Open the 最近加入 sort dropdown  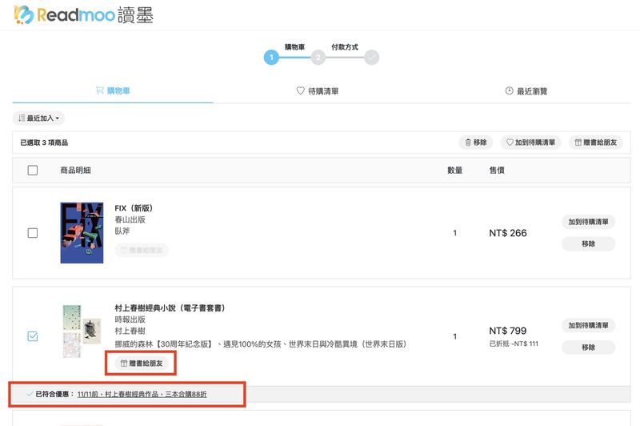click(x=38, y=118)
